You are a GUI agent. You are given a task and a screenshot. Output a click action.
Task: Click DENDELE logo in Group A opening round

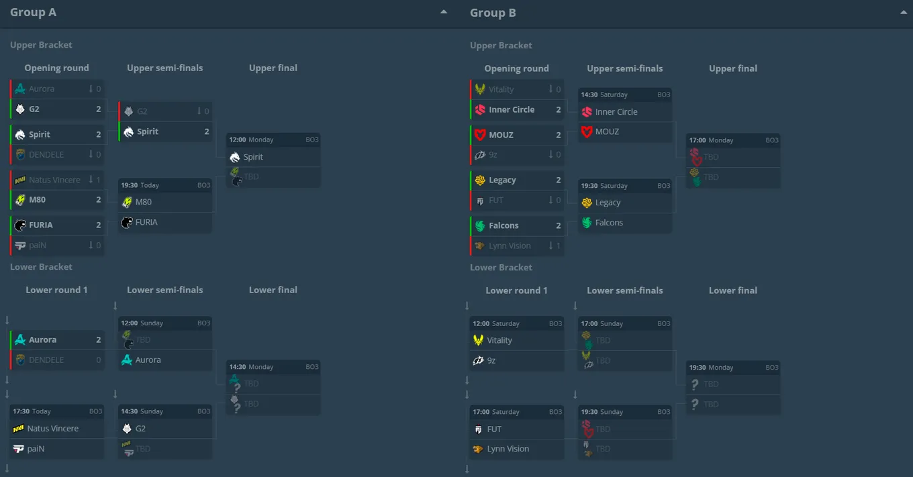[x=20, y=154]
